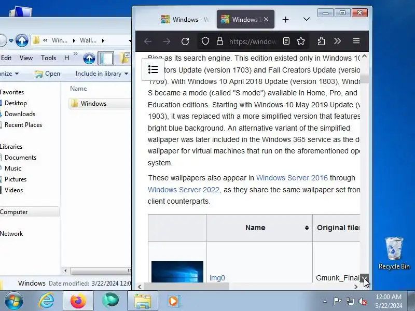Open Windows Start menu

[14, 301]
